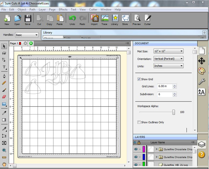Viewport: 209px width, 169px height.
Task: Open the Orientation dropdown
Action: (x=169, y=59)
